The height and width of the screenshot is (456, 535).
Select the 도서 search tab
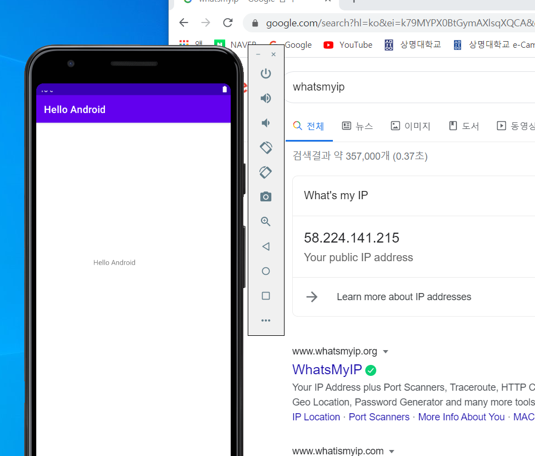pos(464,126)
